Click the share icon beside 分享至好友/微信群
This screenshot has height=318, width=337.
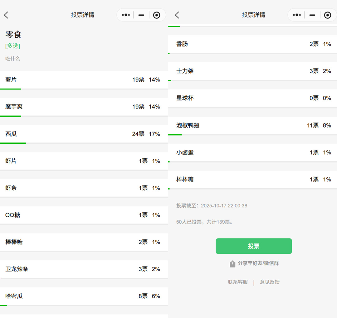[232, 264]
